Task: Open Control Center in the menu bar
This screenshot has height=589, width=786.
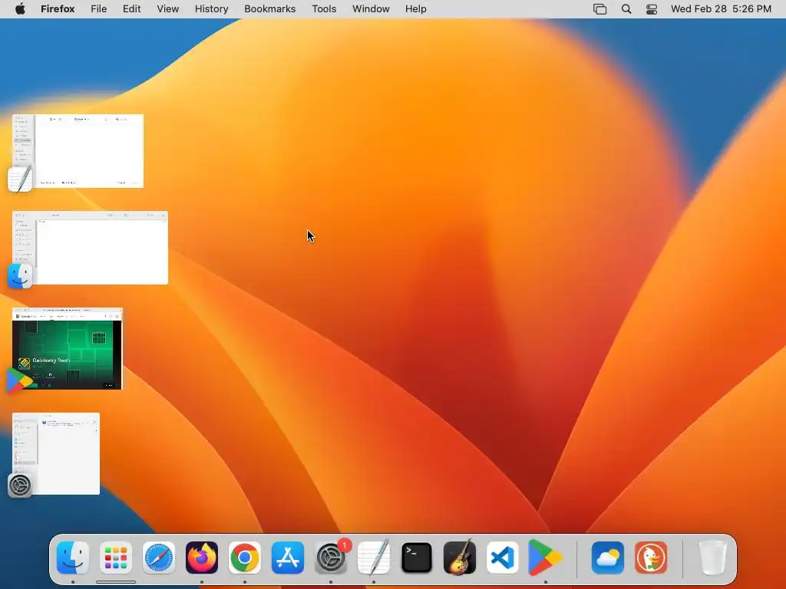Action: 652,9
